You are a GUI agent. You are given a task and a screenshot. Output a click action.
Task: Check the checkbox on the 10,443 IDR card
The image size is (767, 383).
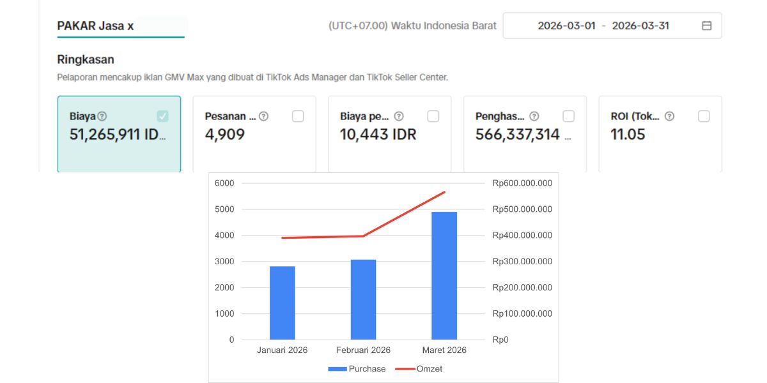pos(433,116)
